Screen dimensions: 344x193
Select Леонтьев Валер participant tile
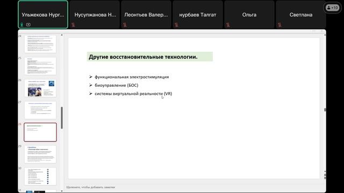pos(146,14)
